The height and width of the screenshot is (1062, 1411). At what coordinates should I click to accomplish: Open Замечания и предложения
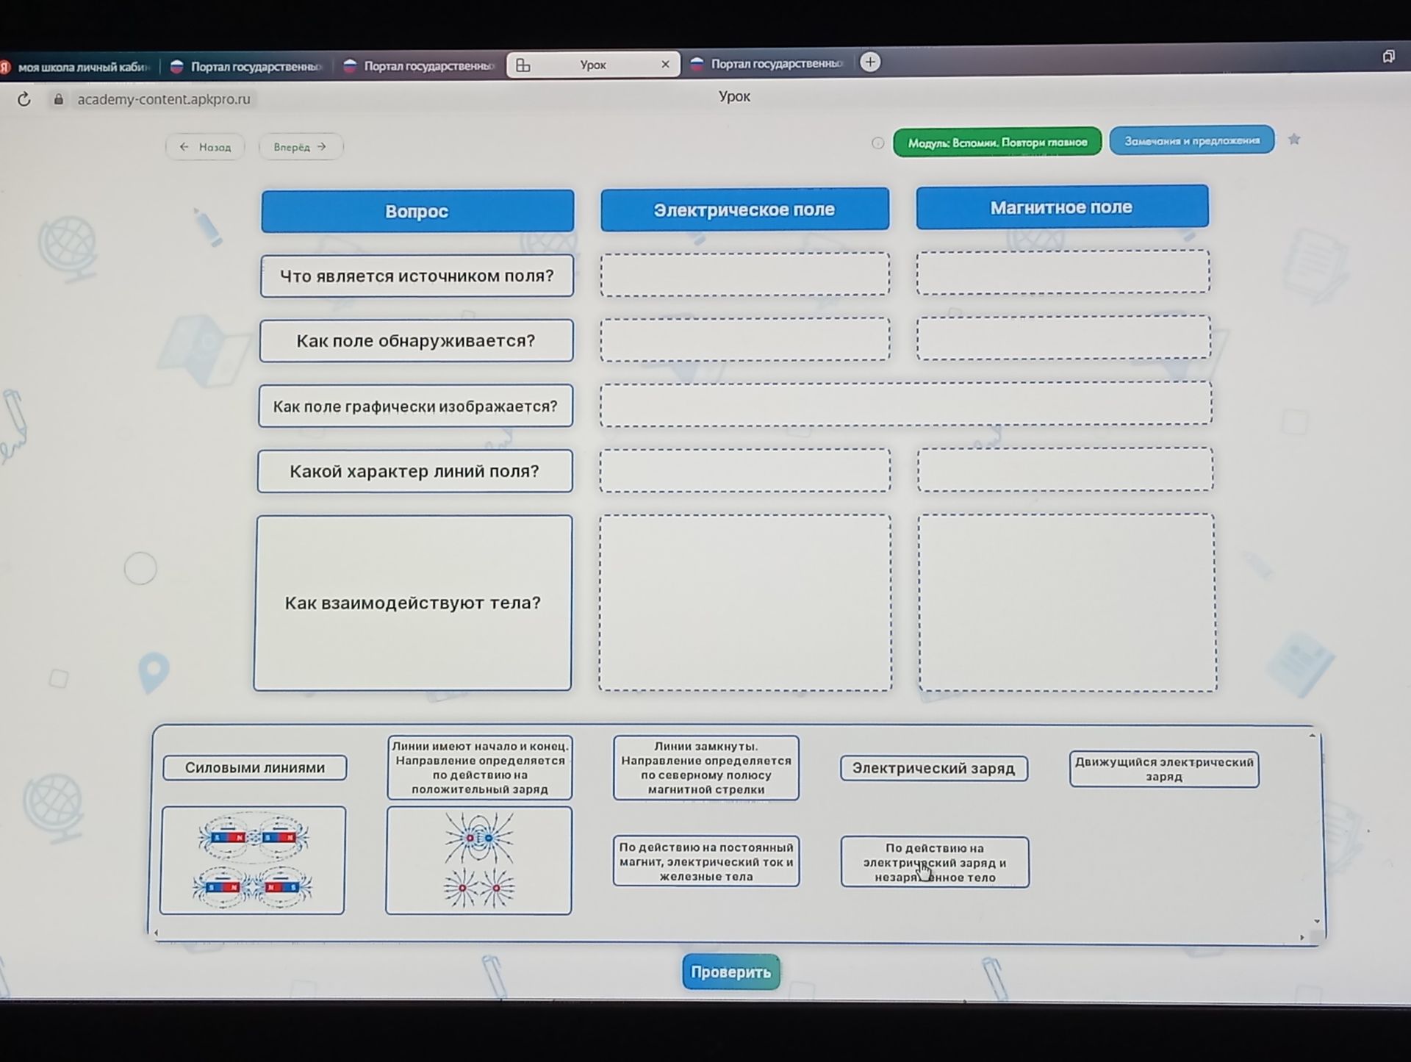1191,140
